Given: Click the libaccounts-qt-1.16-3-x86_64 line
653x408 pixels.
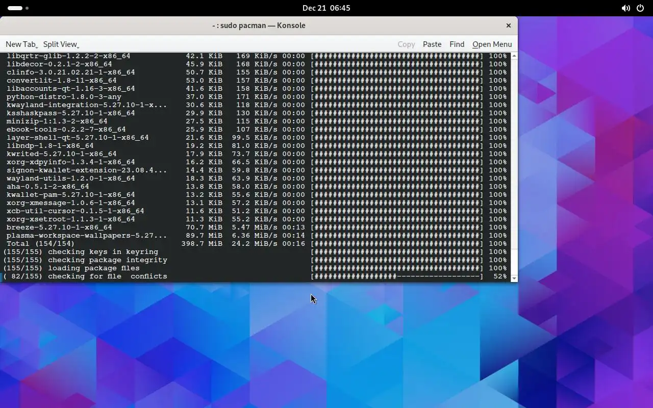Looking at the screenshot, I should [257, 89].
